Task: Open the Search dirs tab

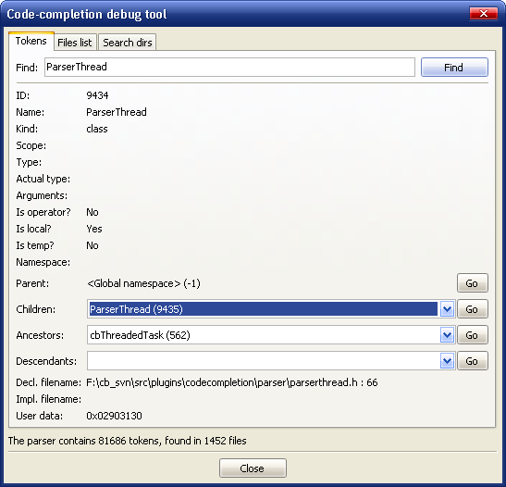Action: 127,43
